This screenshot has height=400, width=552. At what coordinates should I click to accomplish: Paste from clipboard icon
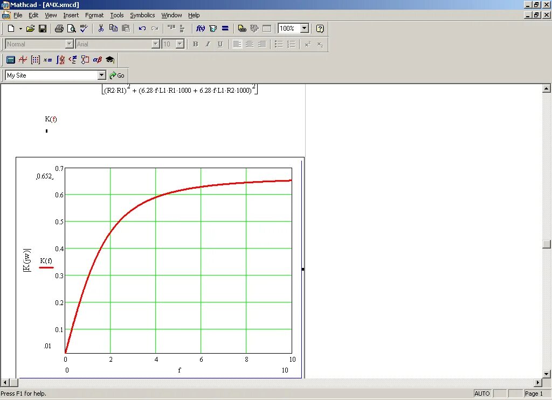click(126, 29)
